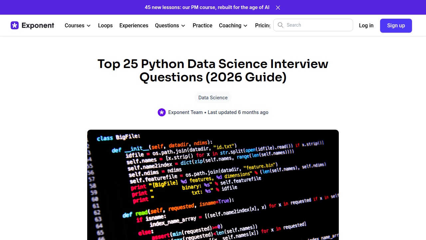
Task: Click the Exponent Team avatar icon
Action: 162,112
